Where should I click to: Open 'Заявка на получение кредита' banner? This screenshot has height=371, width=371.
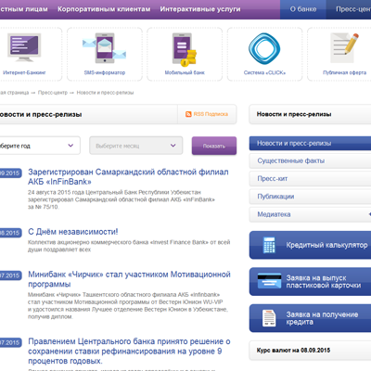[x=310, y=318]
